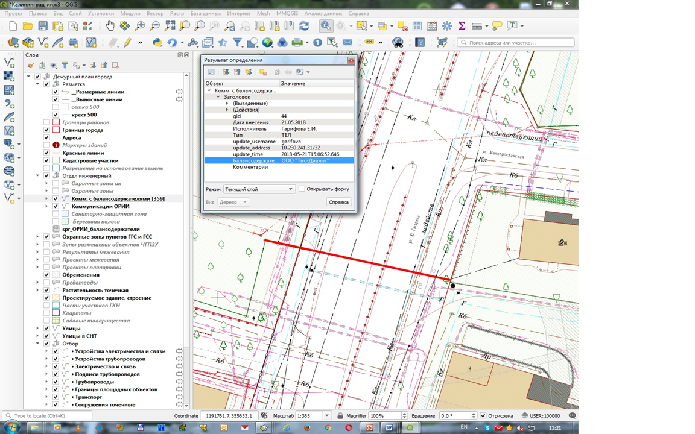This screenshot has height=434, width=695.
Task: Open the Вектор menu
Action: [x=155, y=13]
